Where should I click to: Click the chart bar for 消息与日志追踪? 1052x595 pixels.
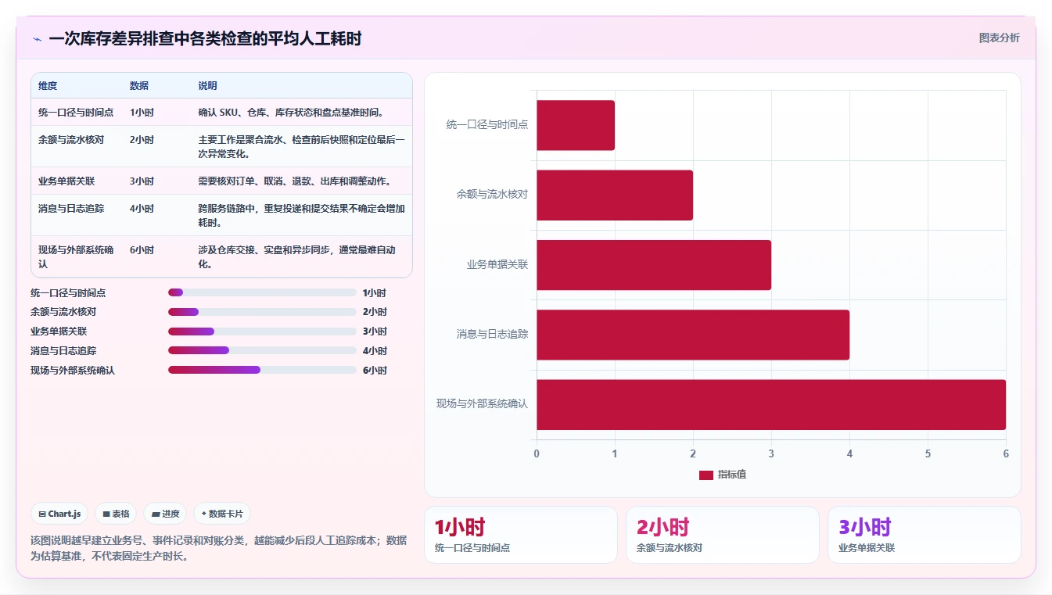click(693, 335)
